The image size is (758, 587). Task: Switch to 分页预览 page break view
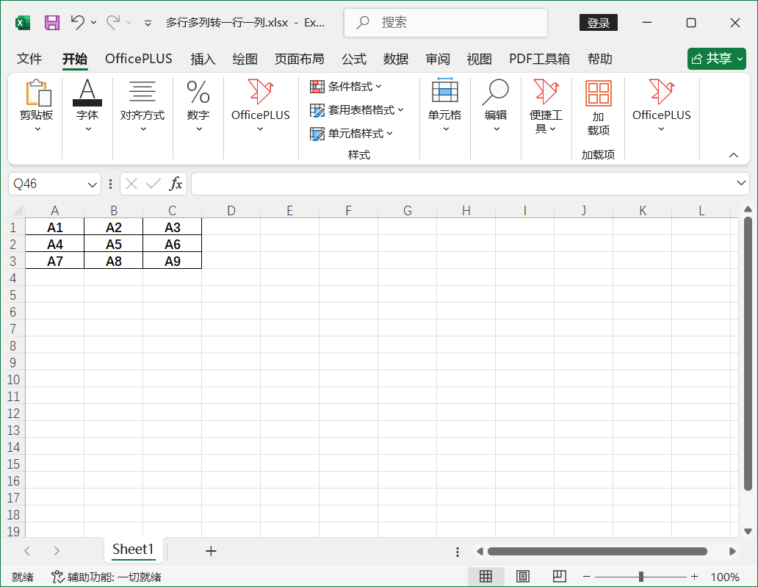[x=560, y=576]
